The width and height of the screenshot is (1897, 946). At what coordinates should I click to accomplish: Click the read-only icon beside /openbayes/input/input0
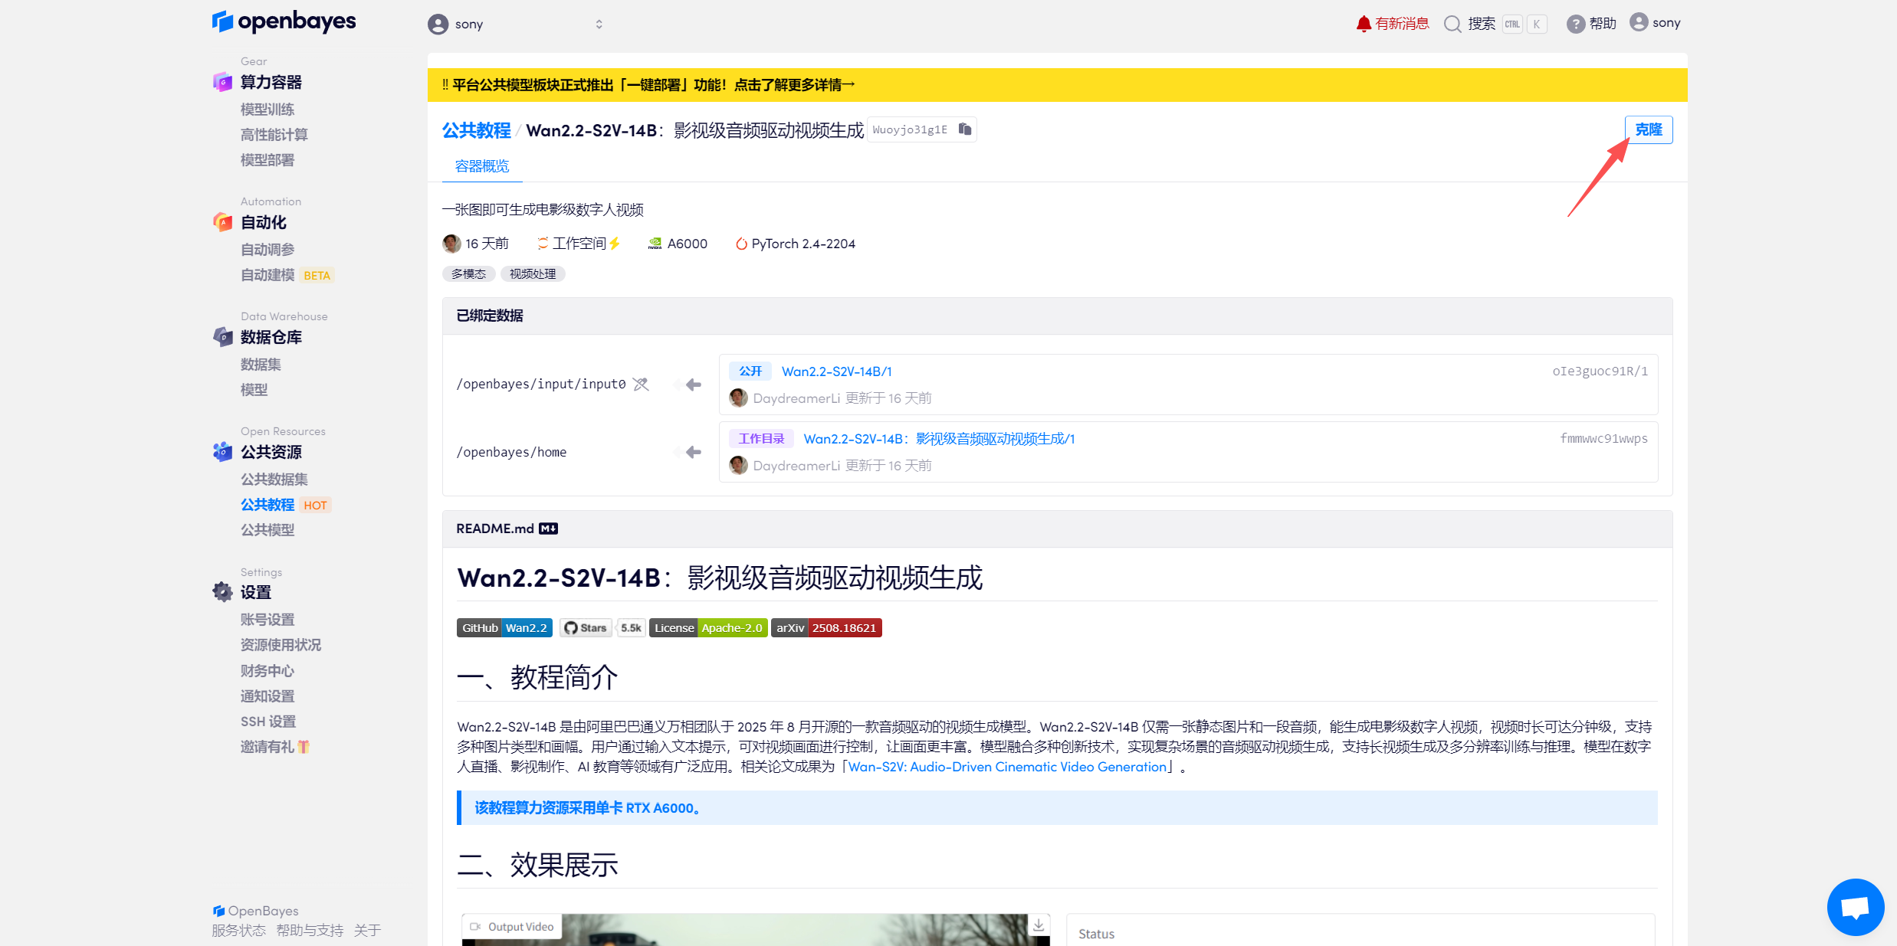pos(641,385)
